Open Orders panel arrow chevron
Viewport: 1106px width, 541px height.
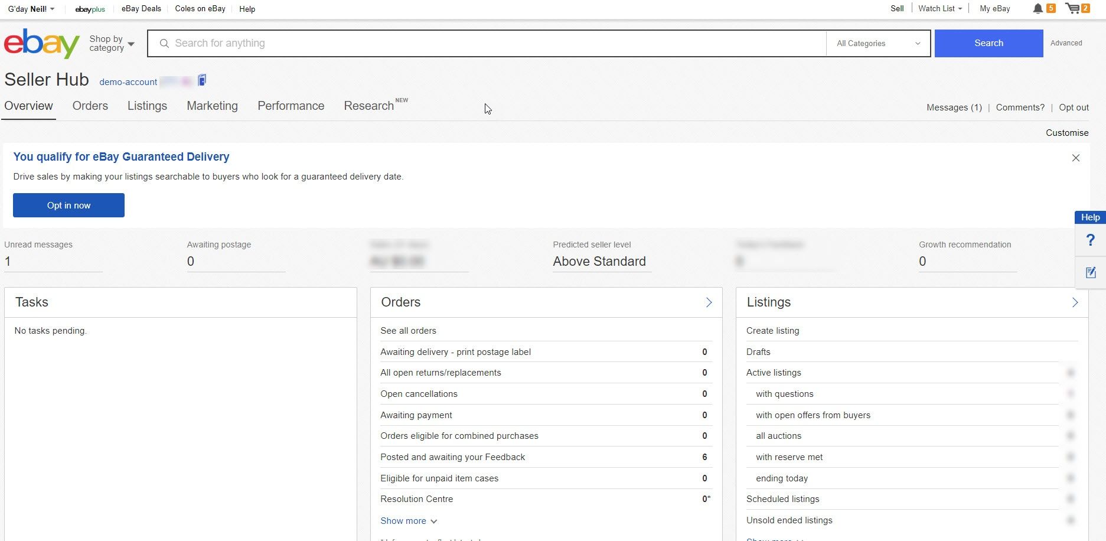[x=709, y=302]
